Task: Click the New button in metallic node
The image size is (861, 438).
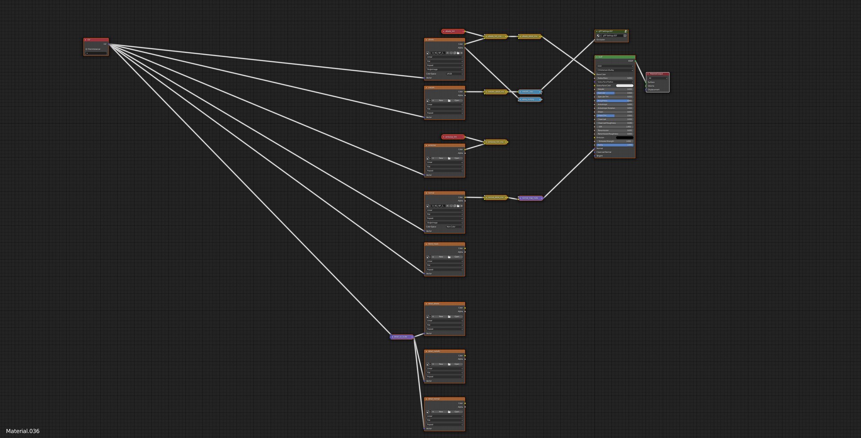Action: (439, 100)
